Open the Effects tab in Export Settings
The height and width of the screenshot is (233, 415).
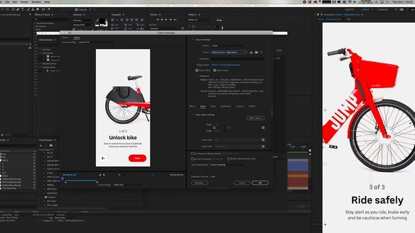pos(193,106)
